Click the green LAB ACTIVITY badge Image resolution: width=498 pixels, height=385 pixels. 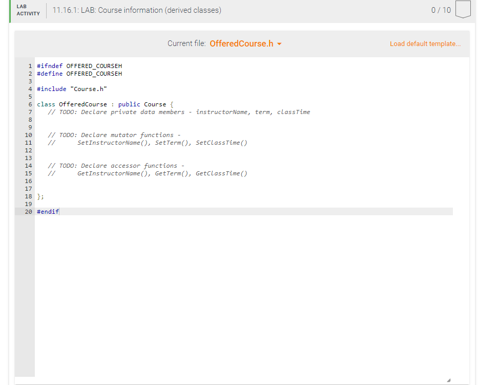tap(28, 10)
